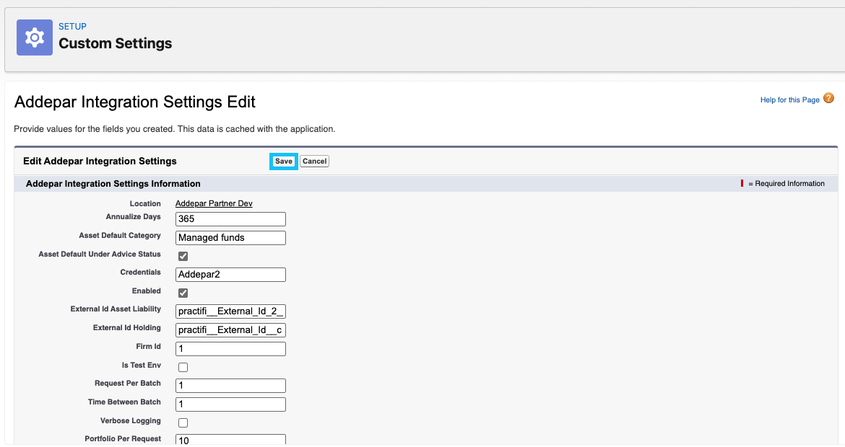Click the '= Required Information' legend text
Image resolution: width=845 pixels, height=447 pixels.
(786, 183)
